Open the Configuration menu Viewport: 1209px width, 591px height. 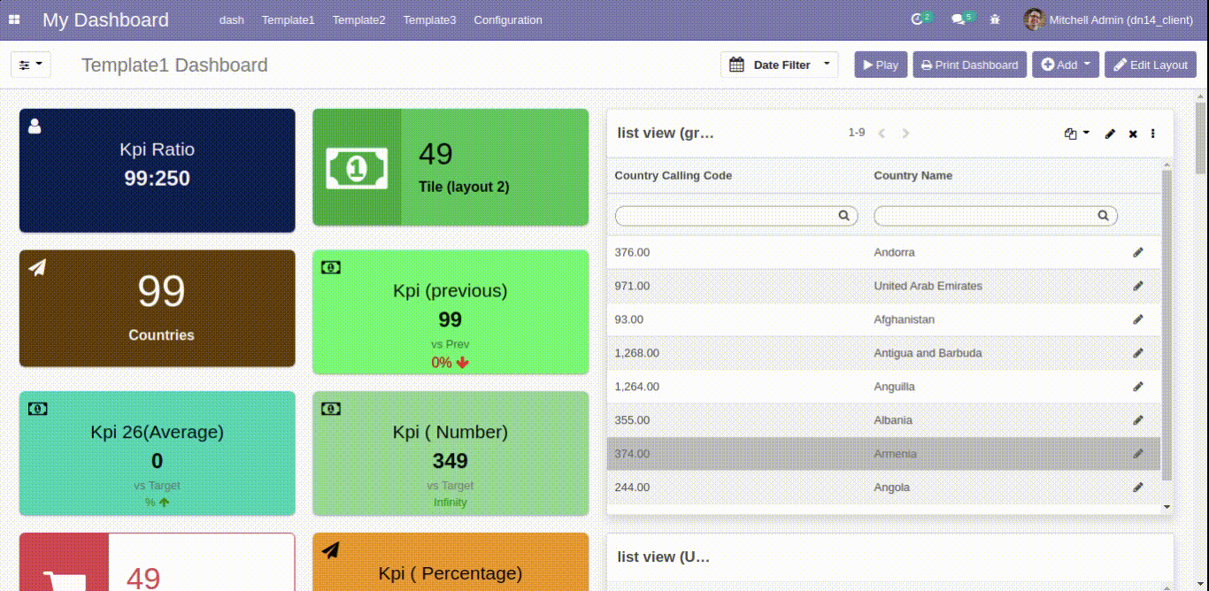[x=507, y=19]
